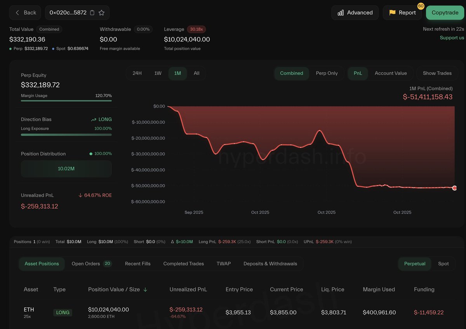Viewport: 466px width, 329px height.
Task: Click the Back arrow chevron
Action: pyautogui.click(x=17, y=12)
